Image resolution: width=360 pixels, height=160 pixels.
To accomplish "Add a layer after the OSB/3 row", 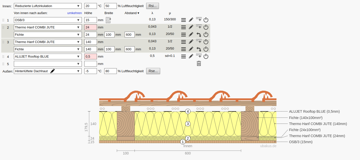I will tap(199, 20).
